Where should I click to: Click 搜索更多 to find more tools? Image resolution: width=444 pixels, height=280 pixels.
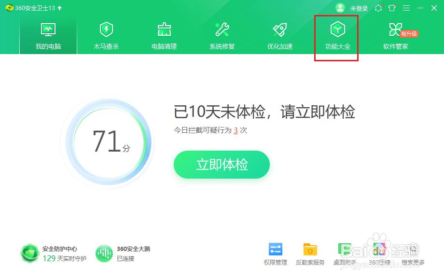413,253
